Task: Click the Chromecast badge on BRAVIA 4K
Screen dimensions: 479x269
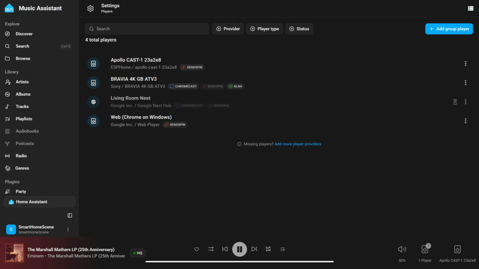Action: pyautogui.click(x=183, y=86)
